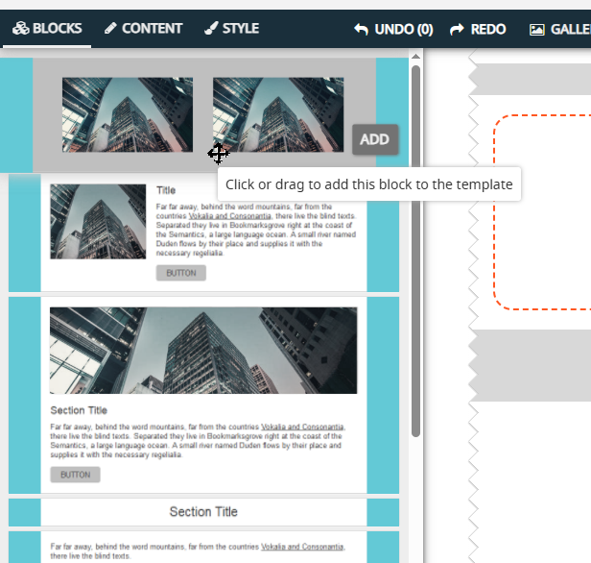Select the side image with Title block

(203, 233)
